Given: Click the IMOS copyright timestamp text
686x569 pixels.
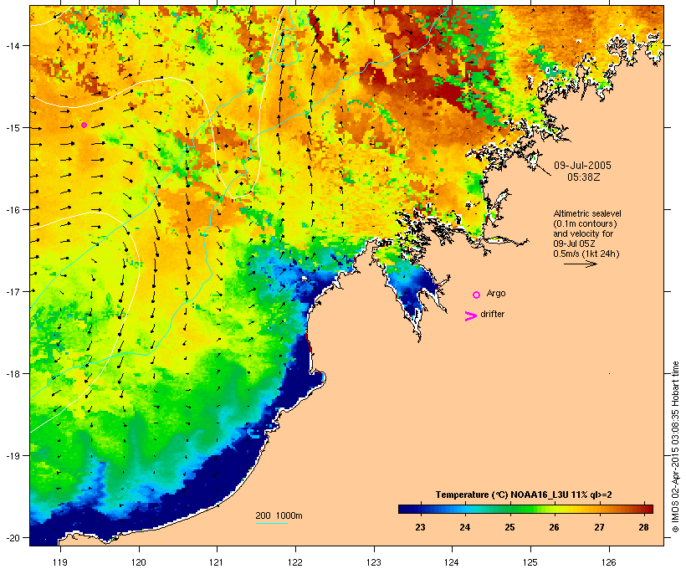Looking at the screenshot, I should pos(675,447).
